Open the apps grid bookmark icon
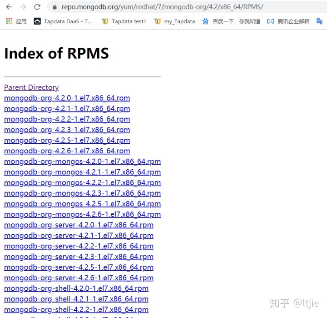The width and height of the screenshot is (327, 318). 9,21
